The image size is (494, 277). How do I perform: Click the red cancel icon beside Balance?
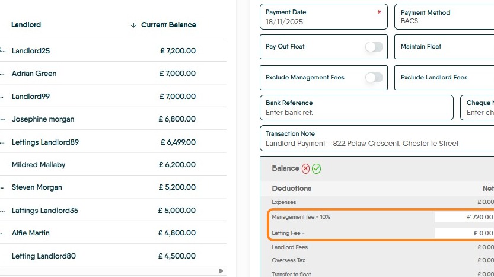click(x=306, y=169)
